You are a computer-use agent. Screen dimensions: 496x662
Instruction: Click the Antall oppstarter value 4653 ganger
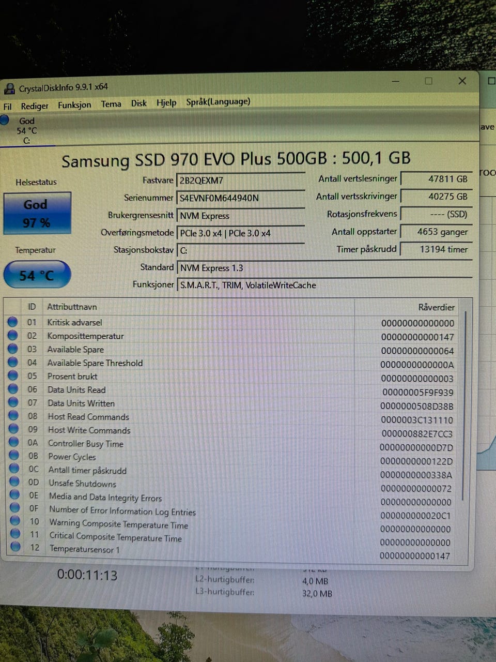pos(437,232)
